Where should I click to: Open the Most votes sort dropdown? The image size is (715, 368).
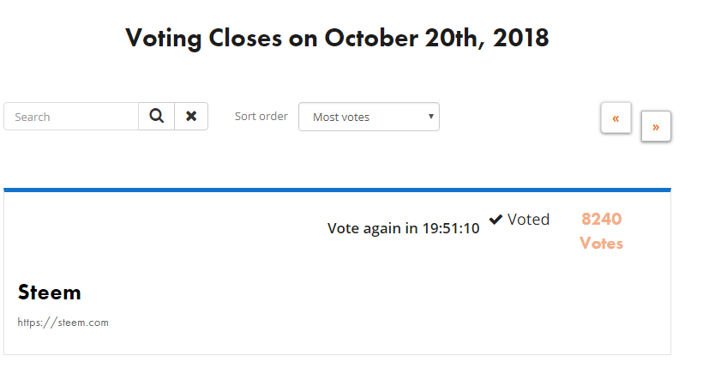coord(369,117)
